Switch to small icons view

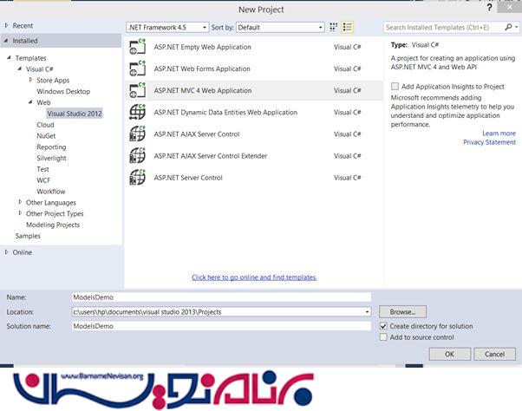pyautogui.click(x=334, y=27)
